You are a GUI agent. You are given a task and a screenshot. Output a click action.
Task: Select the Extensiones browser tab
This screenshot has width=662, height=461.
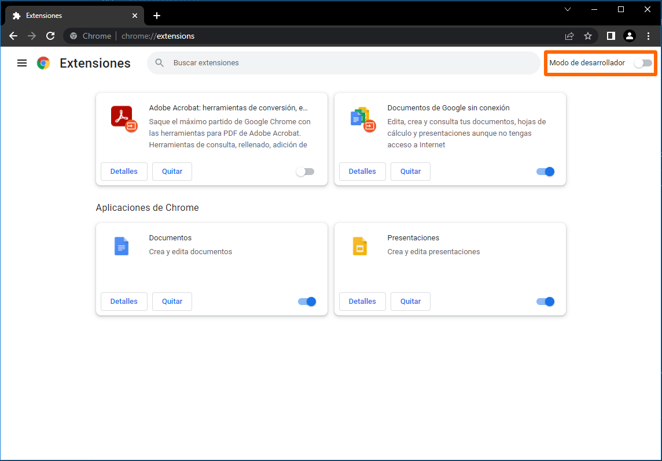click(x=75, y=16)
